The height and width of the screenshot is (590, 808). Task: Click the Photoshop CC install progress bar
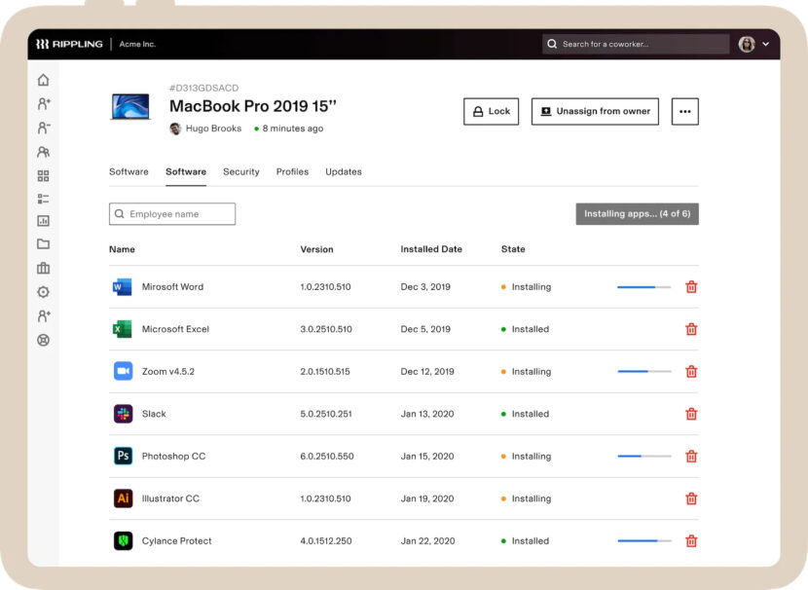(x=643, y=456)
